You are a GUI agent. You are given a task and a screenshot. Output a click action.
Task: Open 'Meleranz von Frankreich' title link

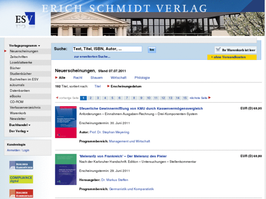tap(123, 156)
